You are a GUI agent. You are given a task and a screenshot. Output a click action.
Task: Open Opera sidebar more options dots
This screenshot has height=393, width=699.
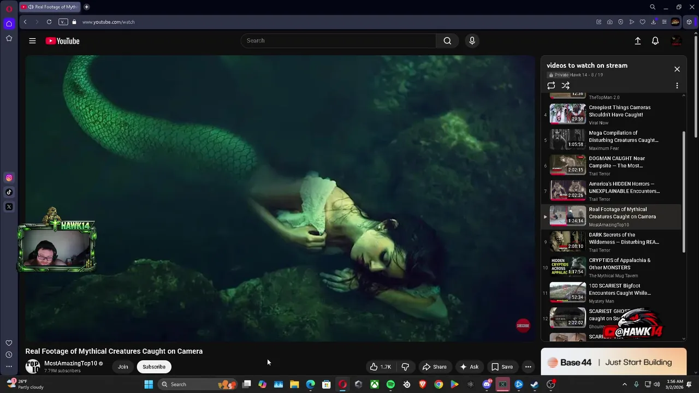9,367
